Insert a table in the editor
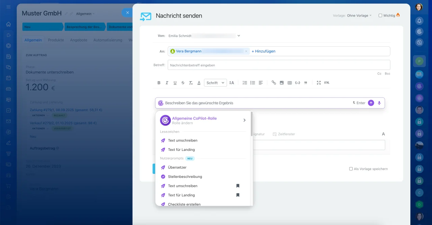Viewport: 432px width, 225px height. 290,83
